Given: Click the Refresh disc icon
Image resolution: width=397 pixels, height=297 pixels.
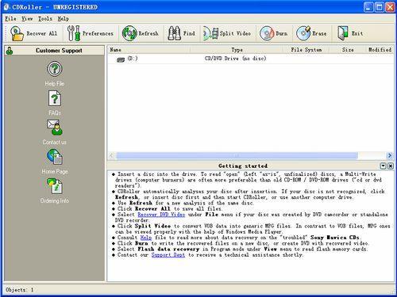Looking at the screenshot, I should [129, 33].
